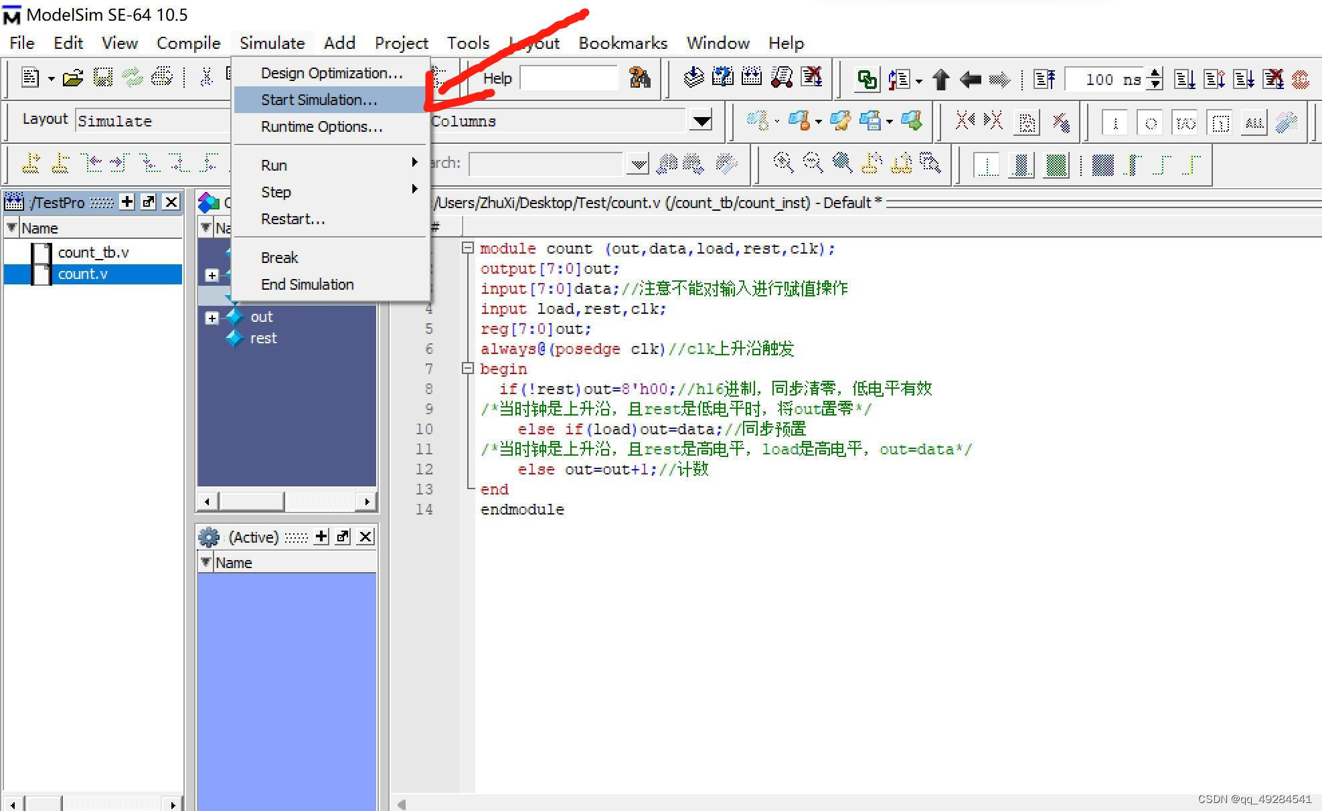Open the Compile menu
Screen dimensions: 1322x811
click(188, 43)
